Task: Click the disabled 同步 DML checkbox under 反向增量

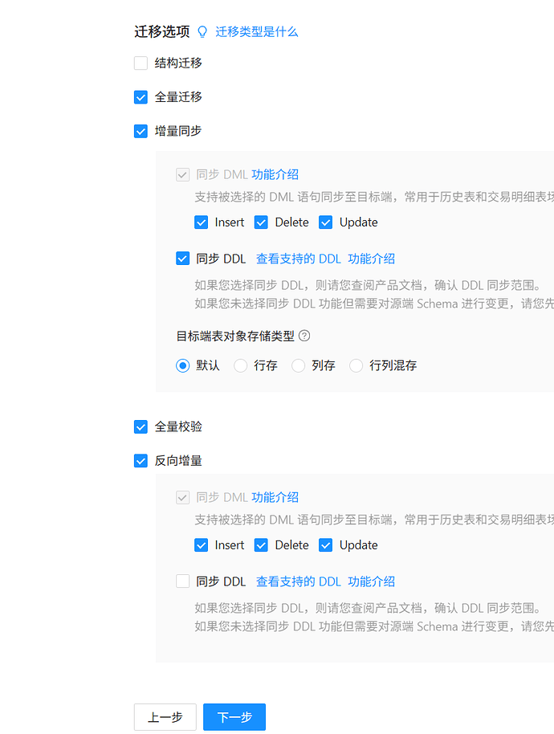Action: (182, 498)
